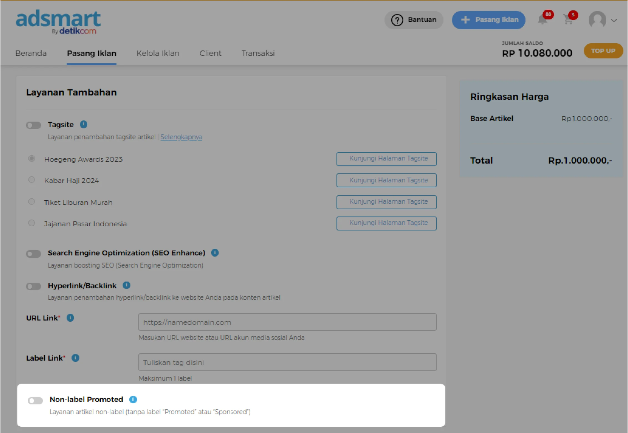Click the TOP UP button
628x433 pixels.
[x=603, y=51]
